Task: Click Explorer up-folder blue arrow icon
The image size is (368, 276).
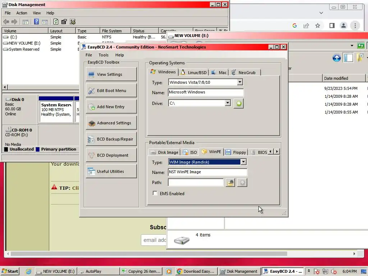Action: point(336,58)
